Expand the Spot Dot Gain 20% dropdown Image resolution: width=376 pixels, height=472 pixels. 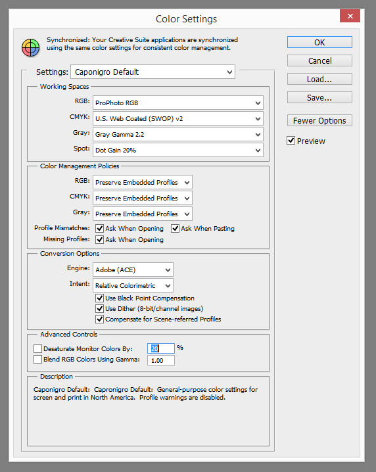tap(178, 150)
